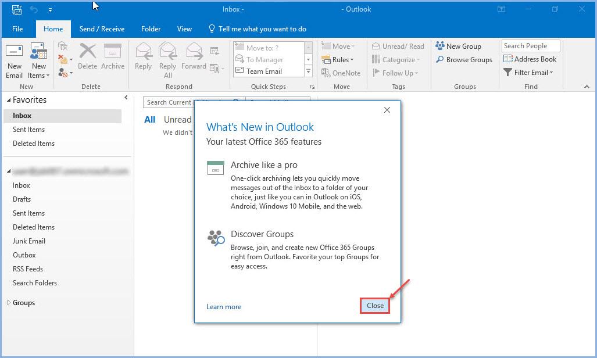Screen dimensions: 597x358
Task: Collapse the blurred account mailbox folder list
Action: pyautogui.click(x=8, y=171)
